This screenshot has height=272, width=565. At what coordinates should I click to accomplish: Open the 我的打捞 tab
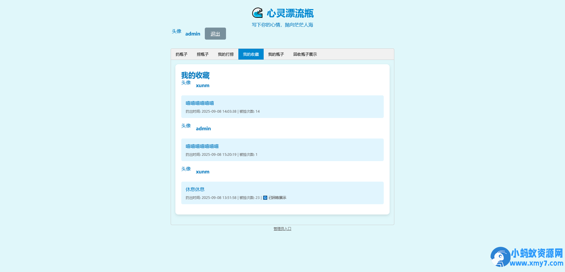coord(225,54)
